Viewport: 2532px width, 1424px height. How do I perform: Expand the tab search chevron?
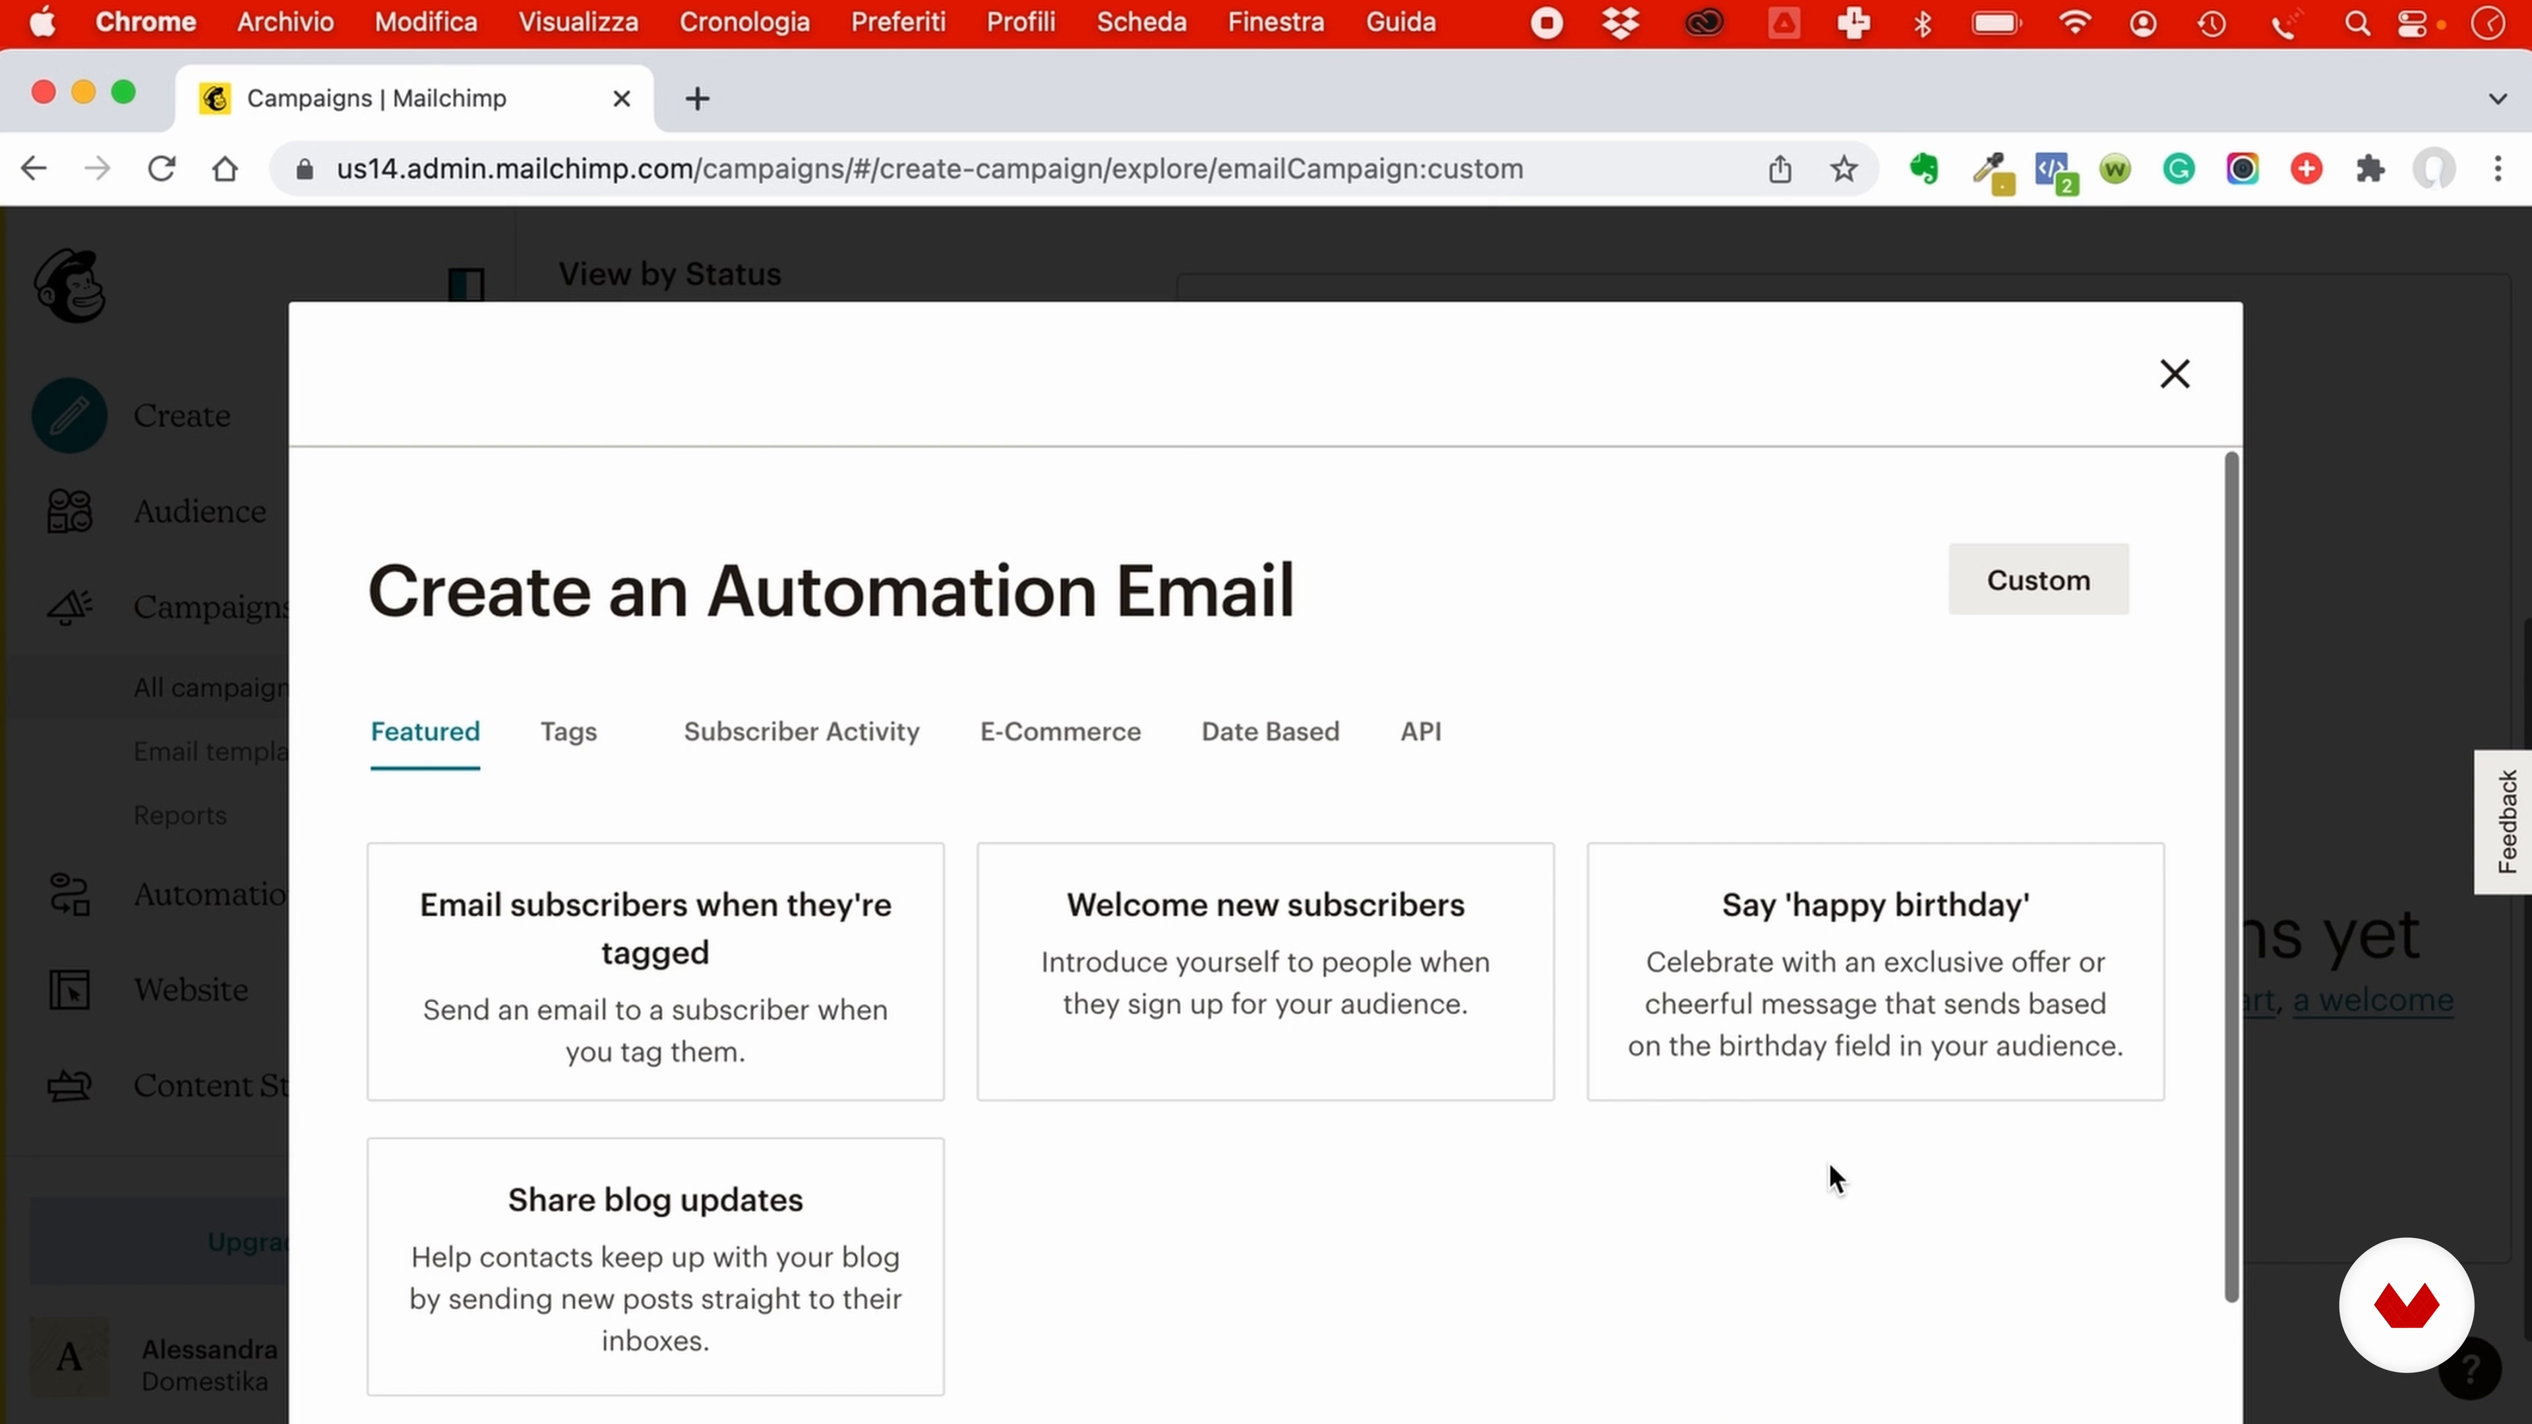pos(2498,98)
